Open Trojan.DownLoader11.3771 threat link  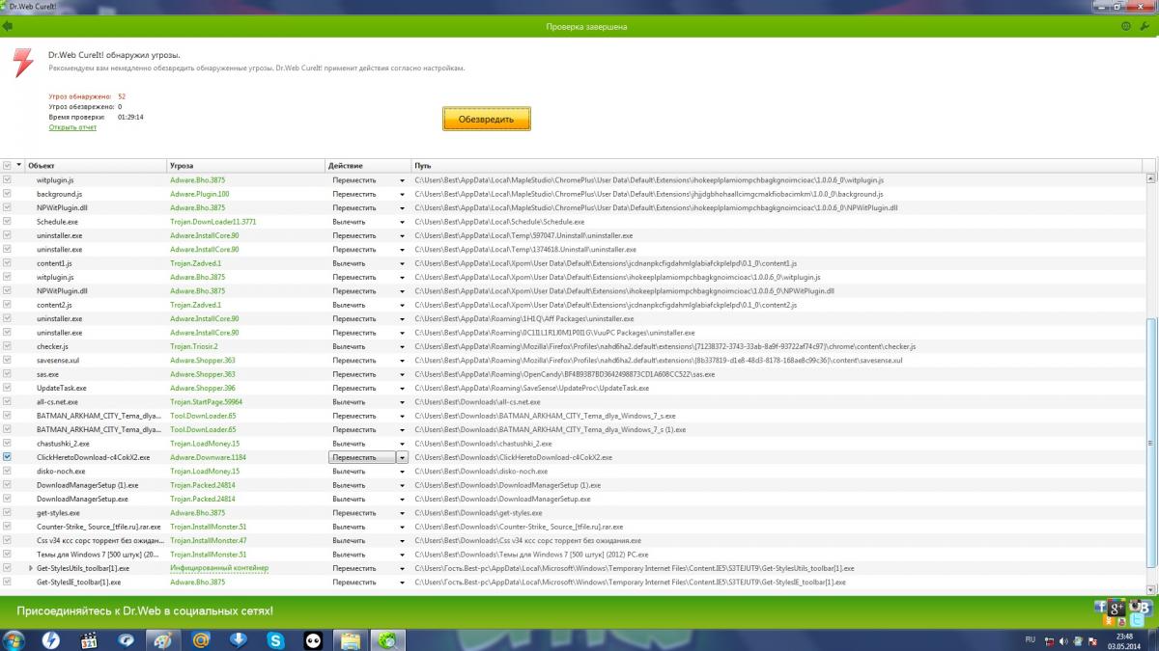pyautogui.click(x=213, y=222)
